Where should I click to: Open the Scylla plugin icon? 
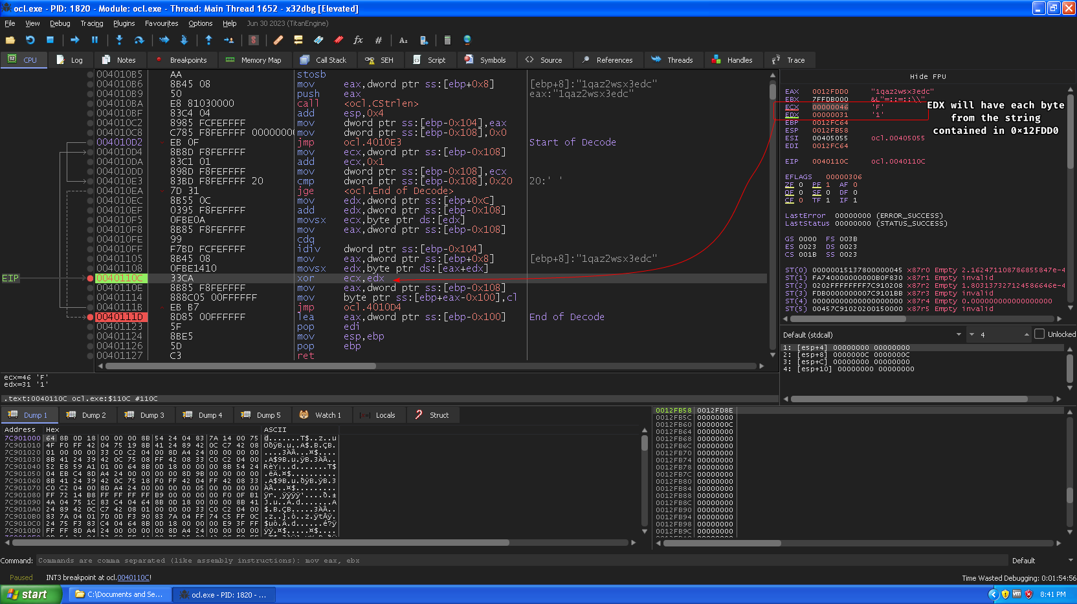coord(254,40)
